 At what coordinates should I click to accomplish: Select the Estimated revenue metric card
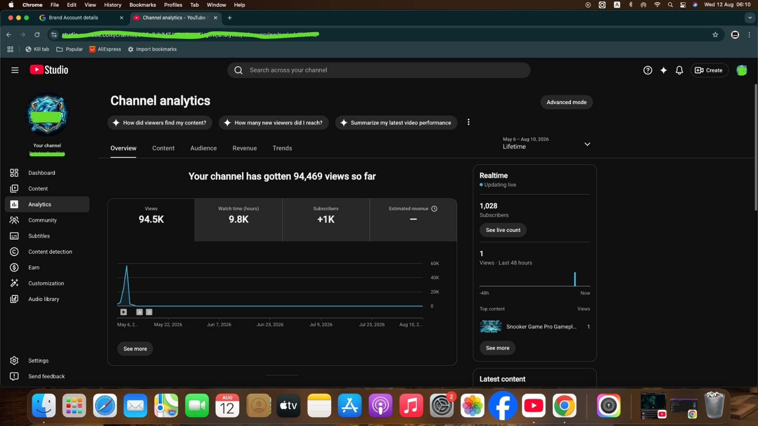[x=413, y=220]
